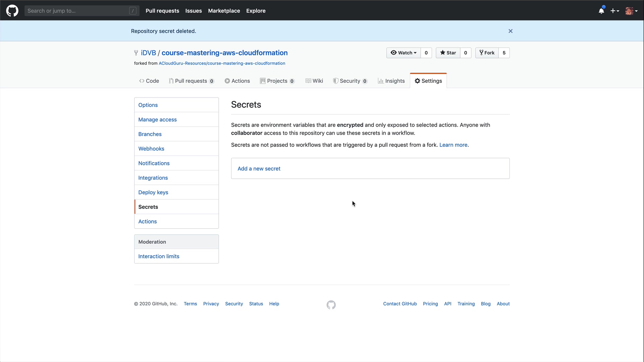Screen dimensions: 644x362
Task: Open the Insights tab with graph icon
Action: pos(391,81)
